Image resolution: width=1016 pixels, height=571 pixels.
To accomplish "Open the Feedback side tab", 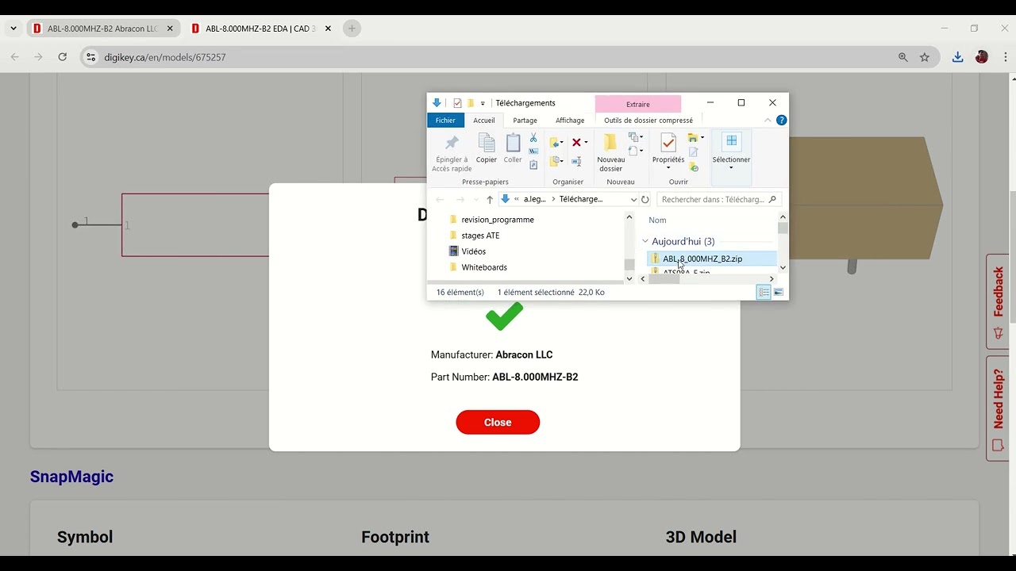I will (x=998, y=301).
